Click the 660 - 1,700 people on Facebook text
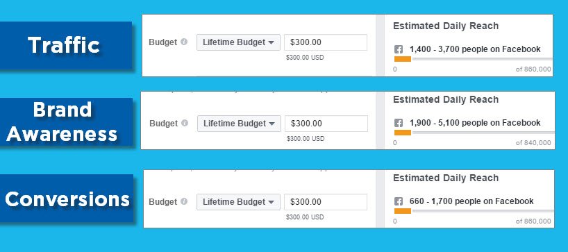 click(471, 201)
